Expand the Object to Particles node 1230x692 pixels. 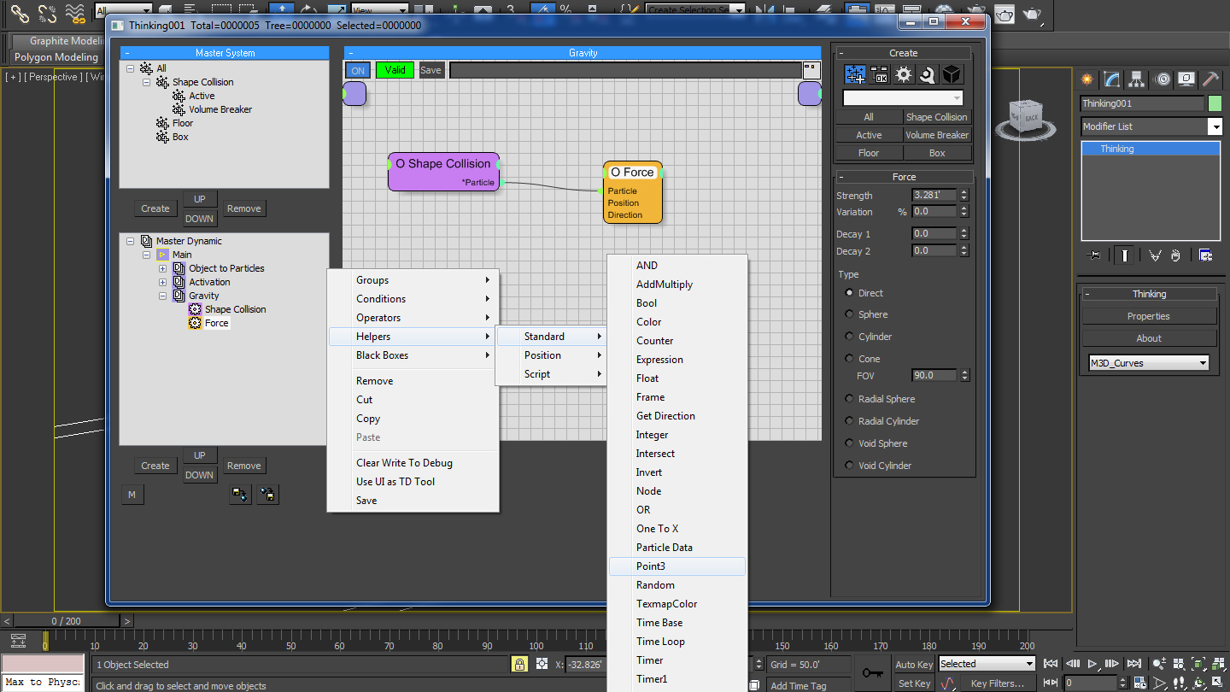162,268
